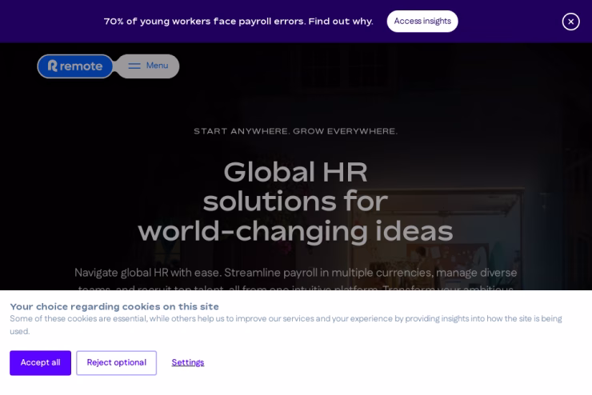The image size is (592, 395).
Task: Select the banner text about young workers
Action: tap(238, 21)
